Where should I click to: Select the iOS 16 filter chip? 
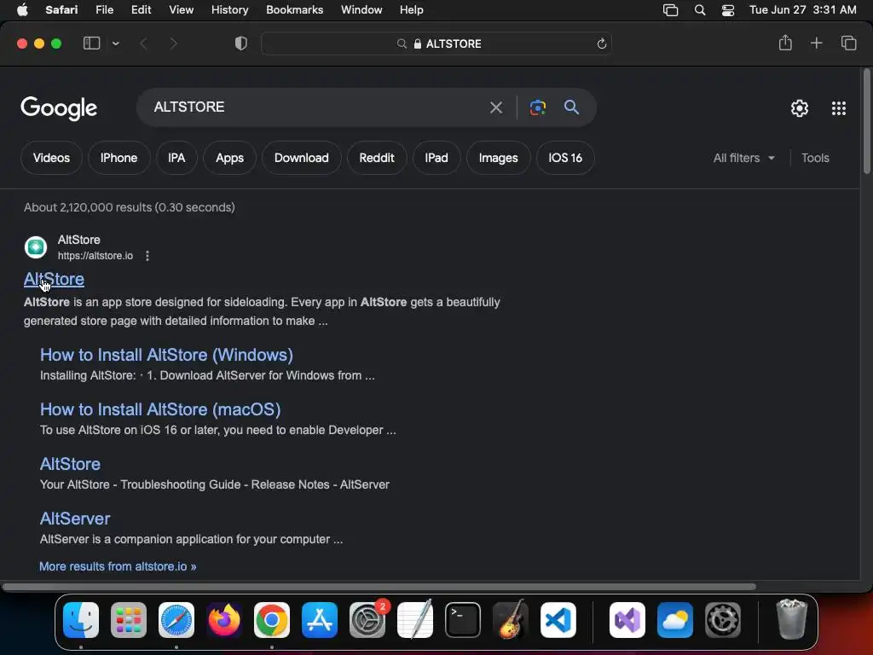point(565,158)
